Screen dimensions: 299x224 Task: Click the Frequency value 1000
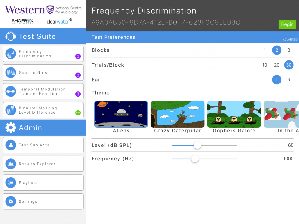[288, 159]
